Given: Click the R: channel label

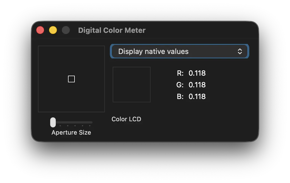Looking at the screenshot, I should pos(180,73).
